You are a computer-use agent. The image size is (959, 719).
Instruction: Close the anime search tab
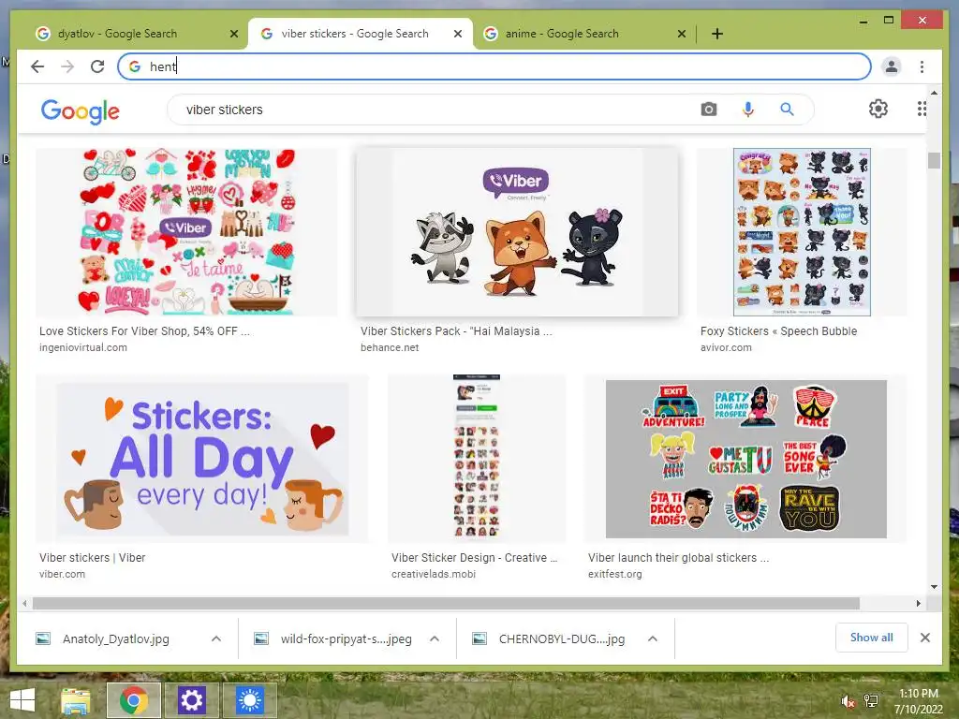(682, 35)
